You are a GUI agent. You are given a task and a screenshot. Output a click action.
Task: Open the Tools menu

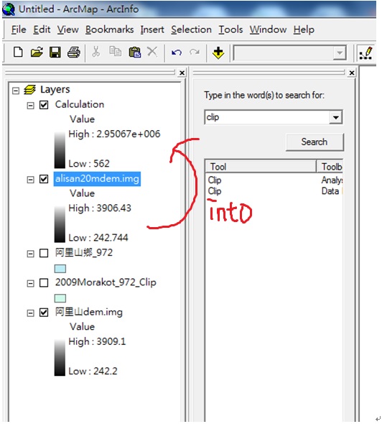tap(230, 29)
